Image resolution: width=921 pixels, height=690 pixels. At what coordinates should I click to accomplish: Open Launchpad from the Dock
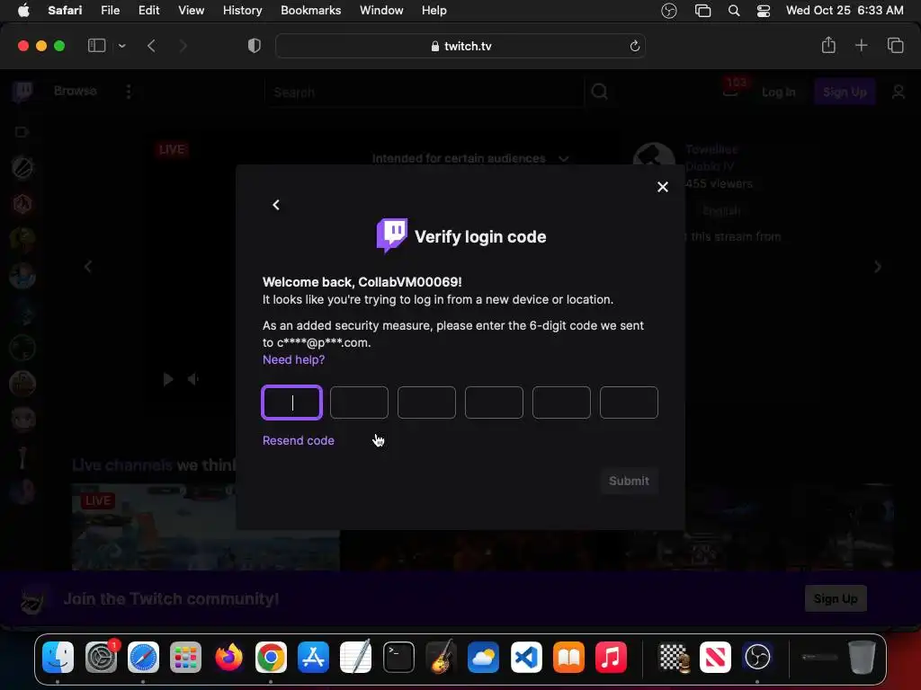(185, 657)
